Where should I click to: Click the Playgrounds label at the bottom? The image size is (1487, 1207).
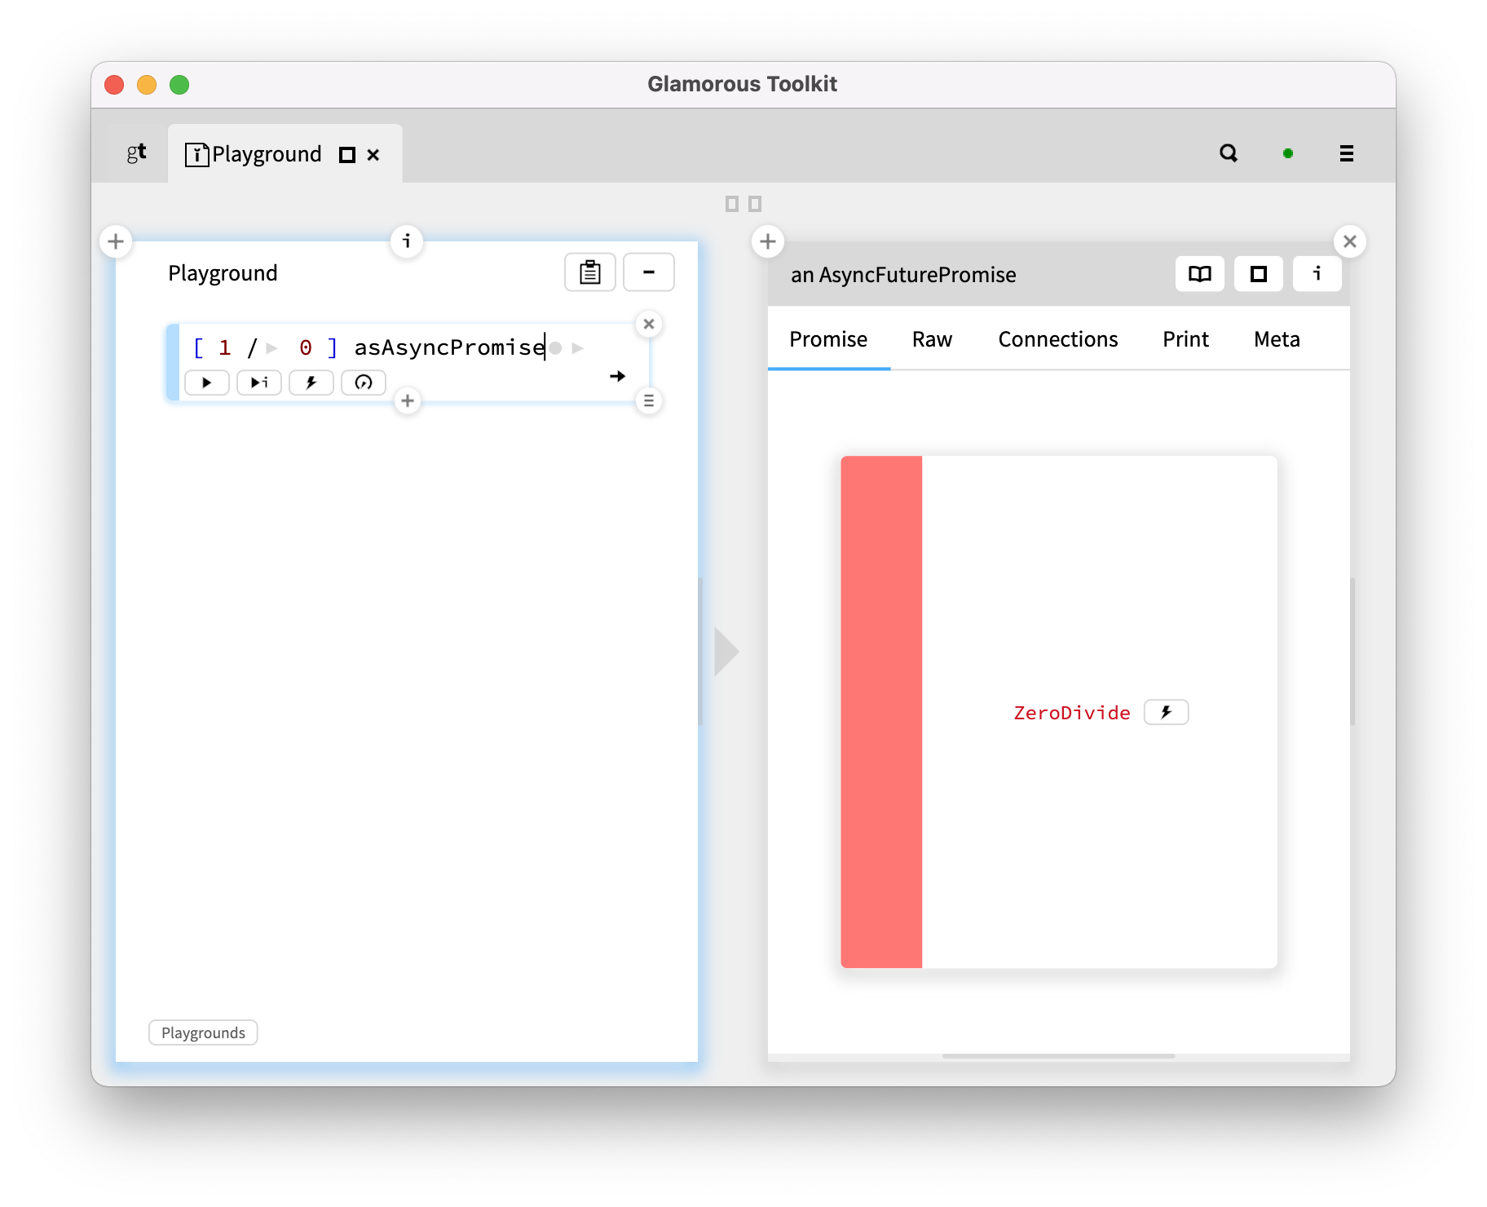pos(202,1032)
